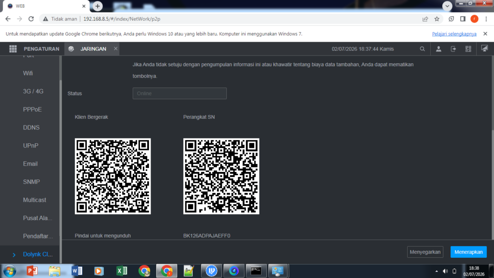The image size is (494, 278).
Task: Select the Status Online field
Action: pos(179,93)
